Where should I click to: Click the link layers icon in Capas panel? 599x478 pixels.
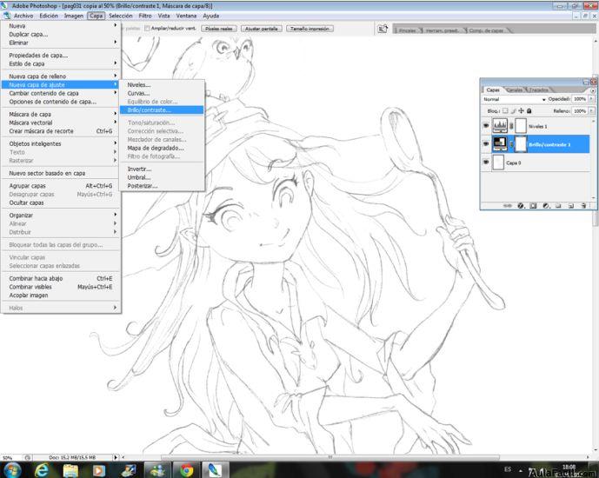(508, 206)
